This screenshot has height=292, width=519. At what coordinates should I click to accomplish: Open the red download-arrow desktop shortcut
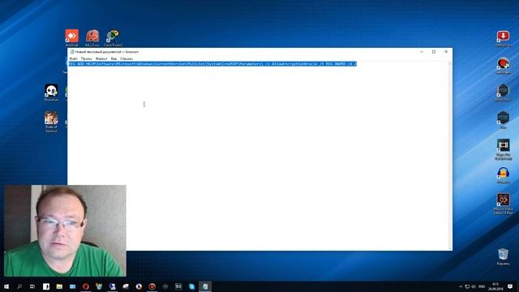(503, 38)
